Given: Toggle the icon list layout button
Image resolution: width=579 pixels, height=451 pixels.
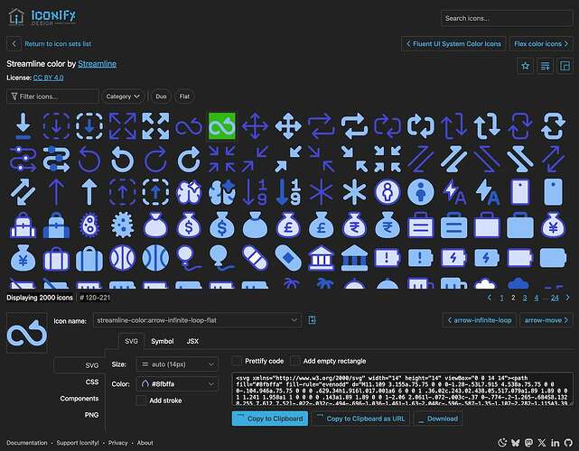Looking at the screenshot, I should 545,66.
